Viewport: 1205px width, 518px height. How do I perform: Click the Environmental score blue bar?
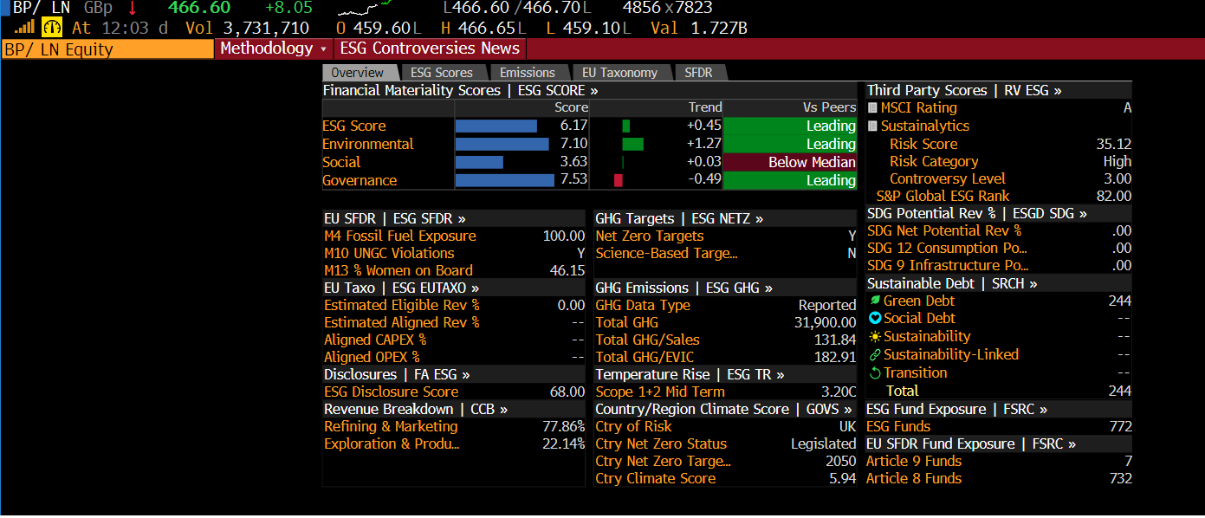pos(502,144)
